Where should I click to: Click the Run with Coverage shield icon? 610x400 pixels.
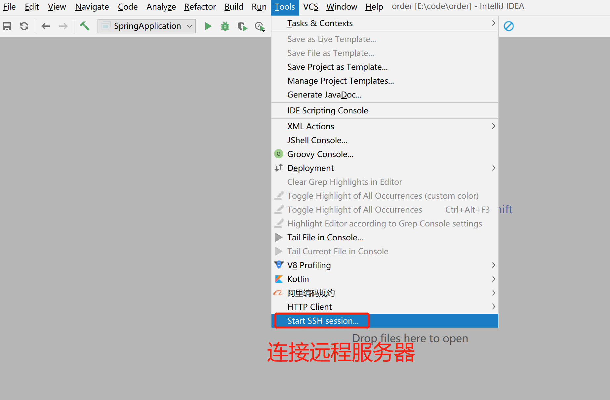[x=242, y=26]
